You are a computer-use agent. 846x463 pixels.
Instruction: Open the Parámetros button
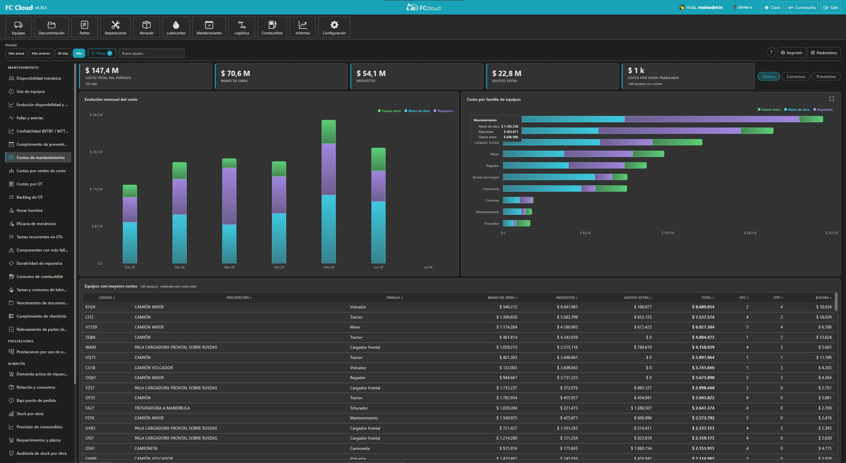tap(824, 53)
